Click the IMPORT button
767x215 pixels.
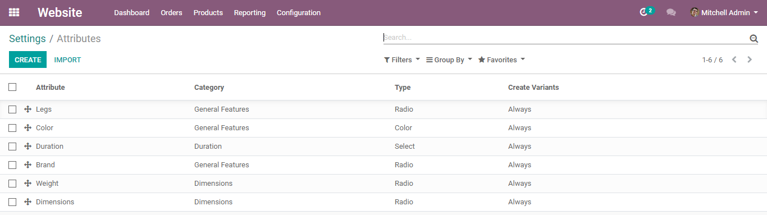(x=67, y=60)
